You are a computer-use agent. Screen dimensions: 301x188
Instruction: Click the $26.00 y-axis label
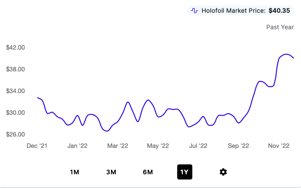[x=15, y=134]
